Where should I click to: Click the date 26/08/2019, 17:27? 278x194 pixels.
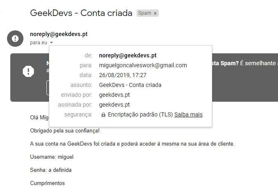coord(123,75)
